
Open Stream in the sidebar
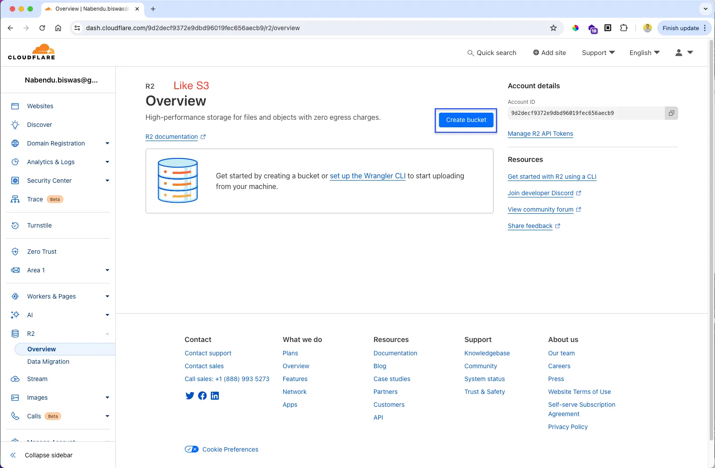tap(37, 379)
